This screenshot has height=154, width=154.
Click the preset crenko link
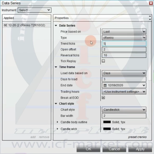pyautogui.click(x=137, y=137)
